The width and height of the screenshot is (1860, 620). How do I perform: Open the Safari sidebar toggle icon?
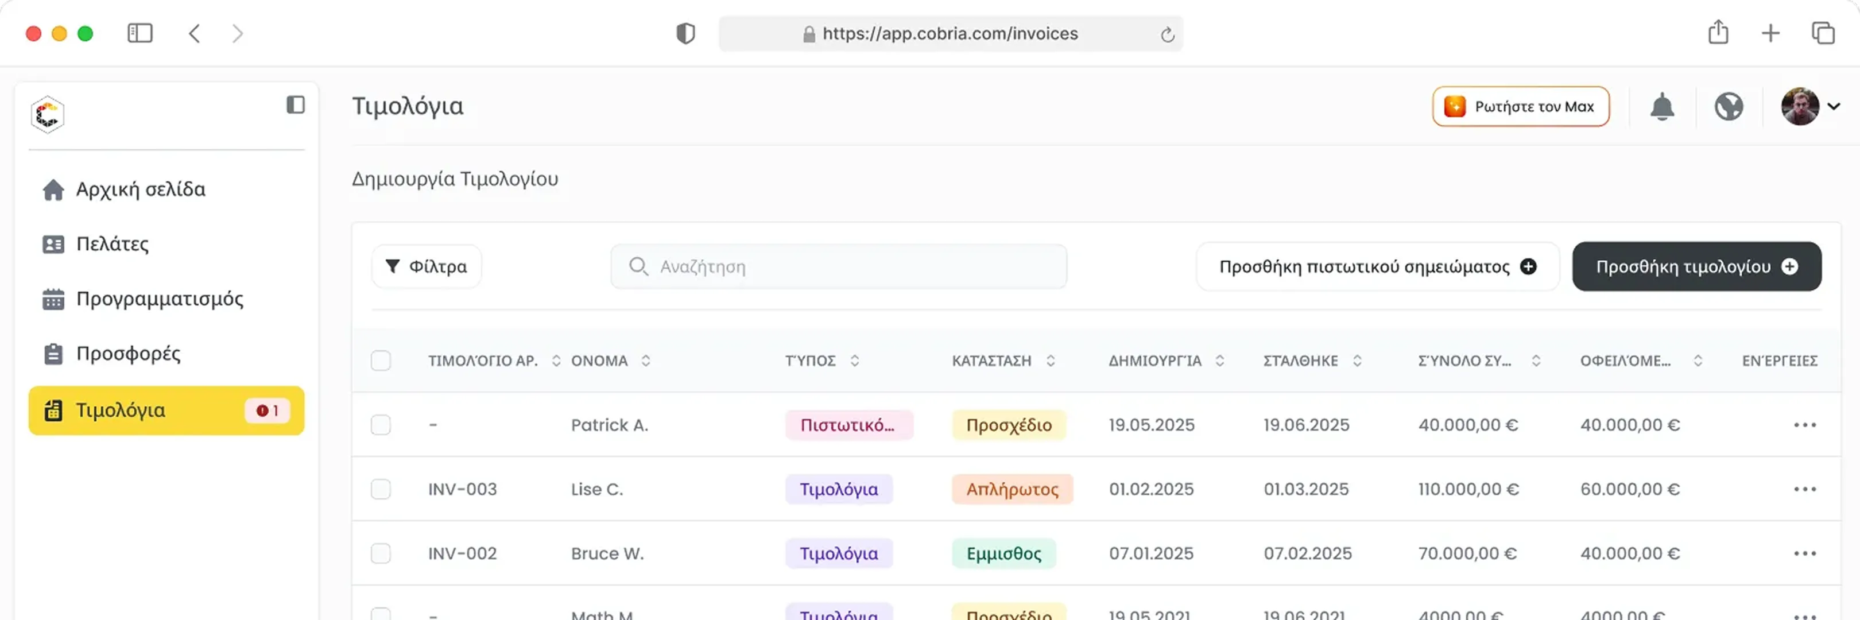pyautogui.click(x=140, y=33)
